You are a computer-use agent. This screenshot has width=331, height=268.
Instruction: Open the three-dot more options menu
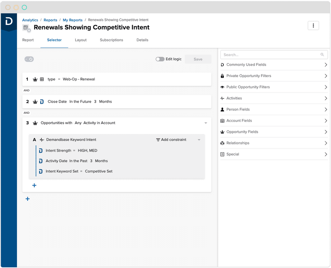point(313,25)
